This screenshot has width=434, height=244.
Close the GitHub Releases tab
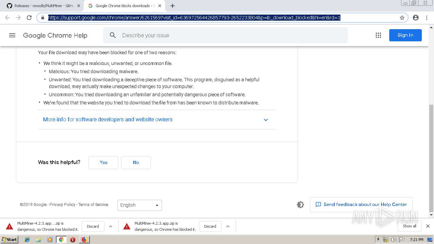click(x=79, y=6)
